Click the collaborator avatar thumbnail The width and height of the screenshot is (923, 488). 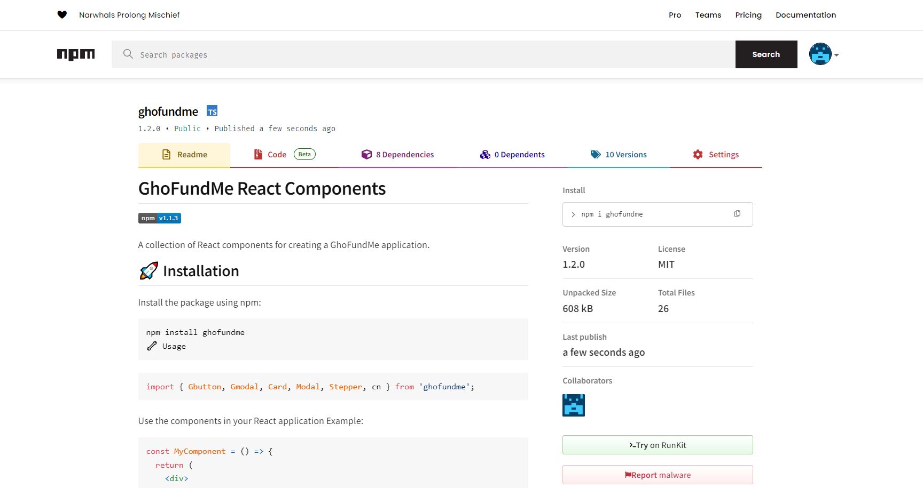[574, 405]
